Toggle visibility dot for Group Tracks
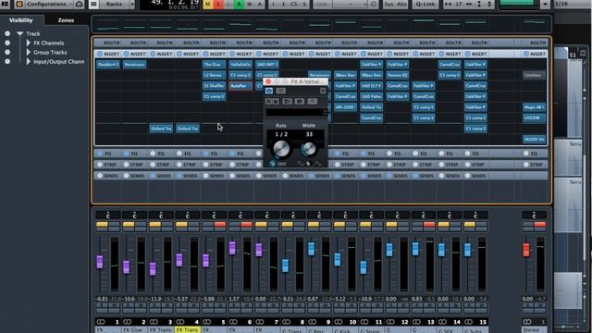The height and width of the screenshot is (333, 592). click(7, 52)
